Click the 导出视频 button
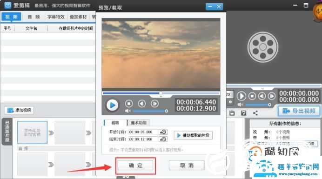Viewport: 322px width, 179px height. pos(299,111)
